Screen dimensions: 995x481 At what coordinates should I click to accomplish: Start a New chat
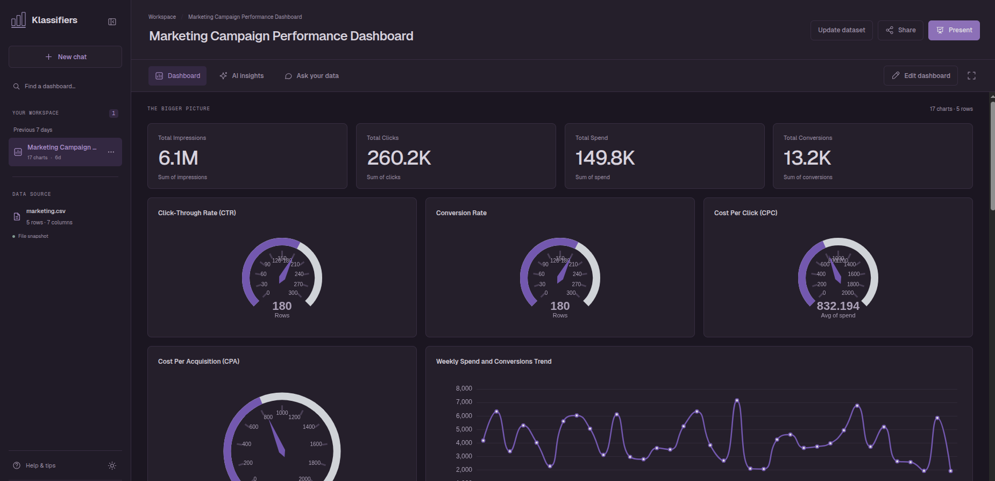tap(65, 56)
